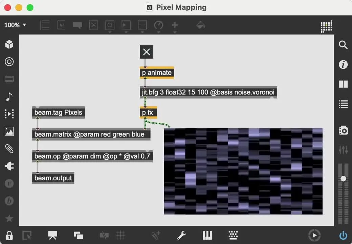Show the piano keys toolbar item
This screenshot has height=244, width=352.
click(207, 235)
